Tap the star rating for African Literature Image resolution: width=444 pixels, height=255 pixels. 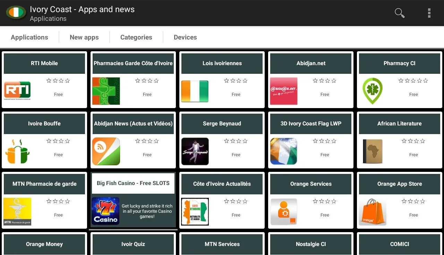coord(413,141)
